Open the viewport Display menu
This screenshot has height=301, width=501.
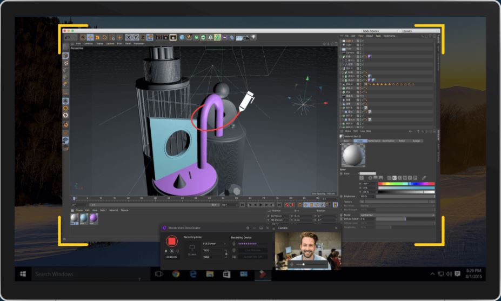coord(99,43)
